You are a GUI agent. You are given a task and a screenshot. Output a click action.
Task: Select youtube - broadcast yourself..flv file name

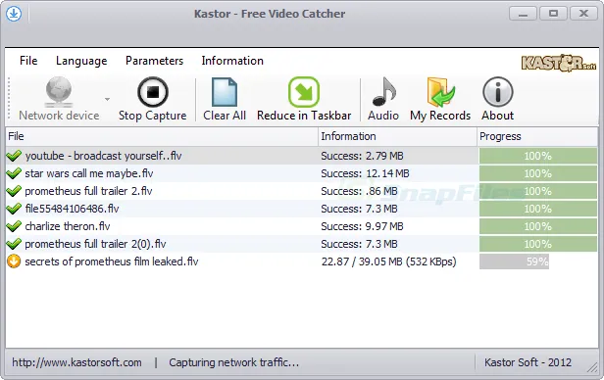[103, 156]
